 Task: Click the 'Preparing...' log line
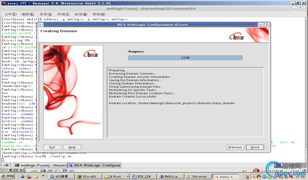pyautogui.click(x=118, y=70)
